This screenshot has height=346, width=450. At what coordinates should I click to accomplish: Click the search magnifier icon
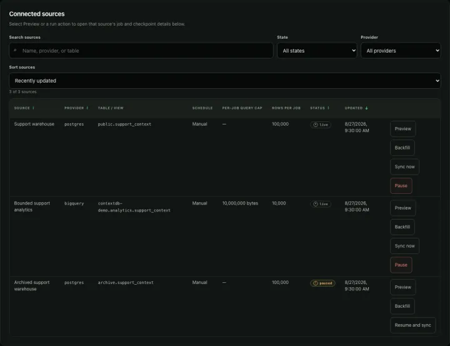coord(15,50)
